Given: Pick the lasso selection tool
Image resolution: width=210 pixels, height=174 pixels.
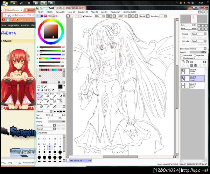Looking at the screenshot, I should coord(42,87).
